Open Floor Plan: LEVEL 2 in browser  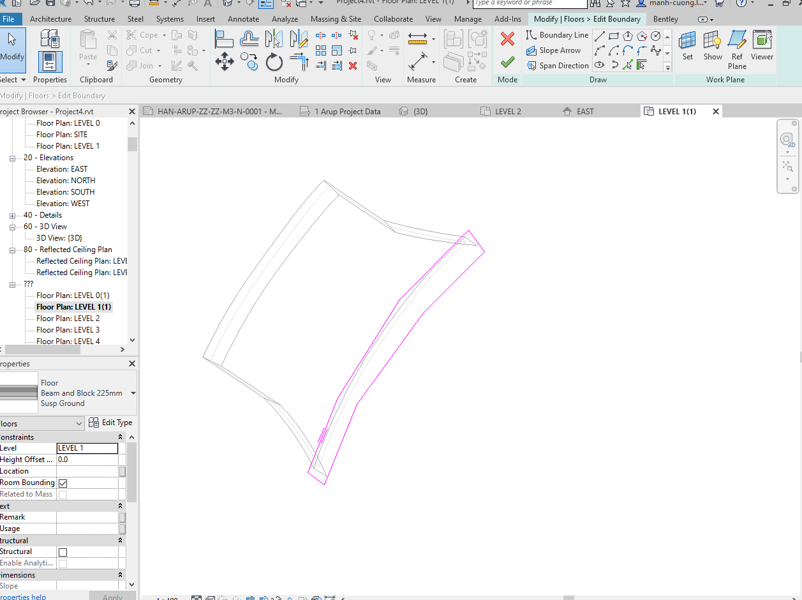pos(68,319)
